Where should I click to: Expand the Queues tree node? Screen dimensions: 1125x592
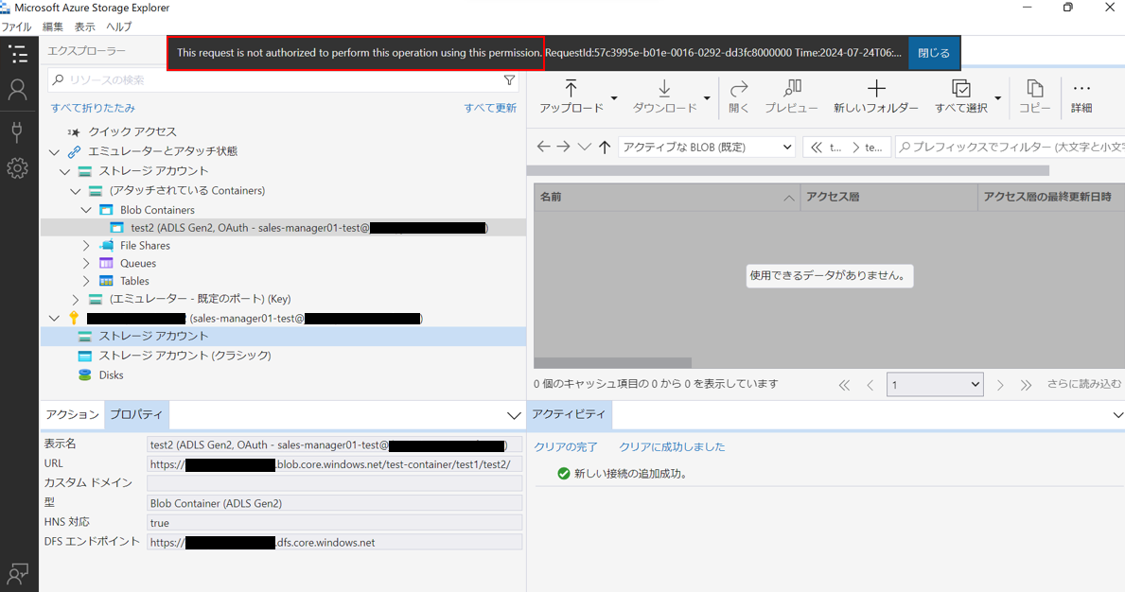(x=86, y=264)
